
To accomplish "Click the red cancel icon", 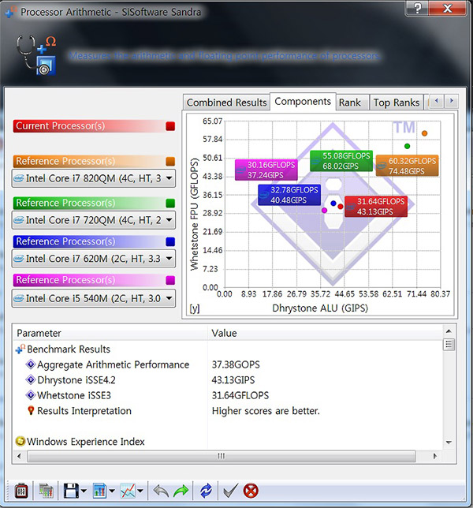I will coord(251,491).
